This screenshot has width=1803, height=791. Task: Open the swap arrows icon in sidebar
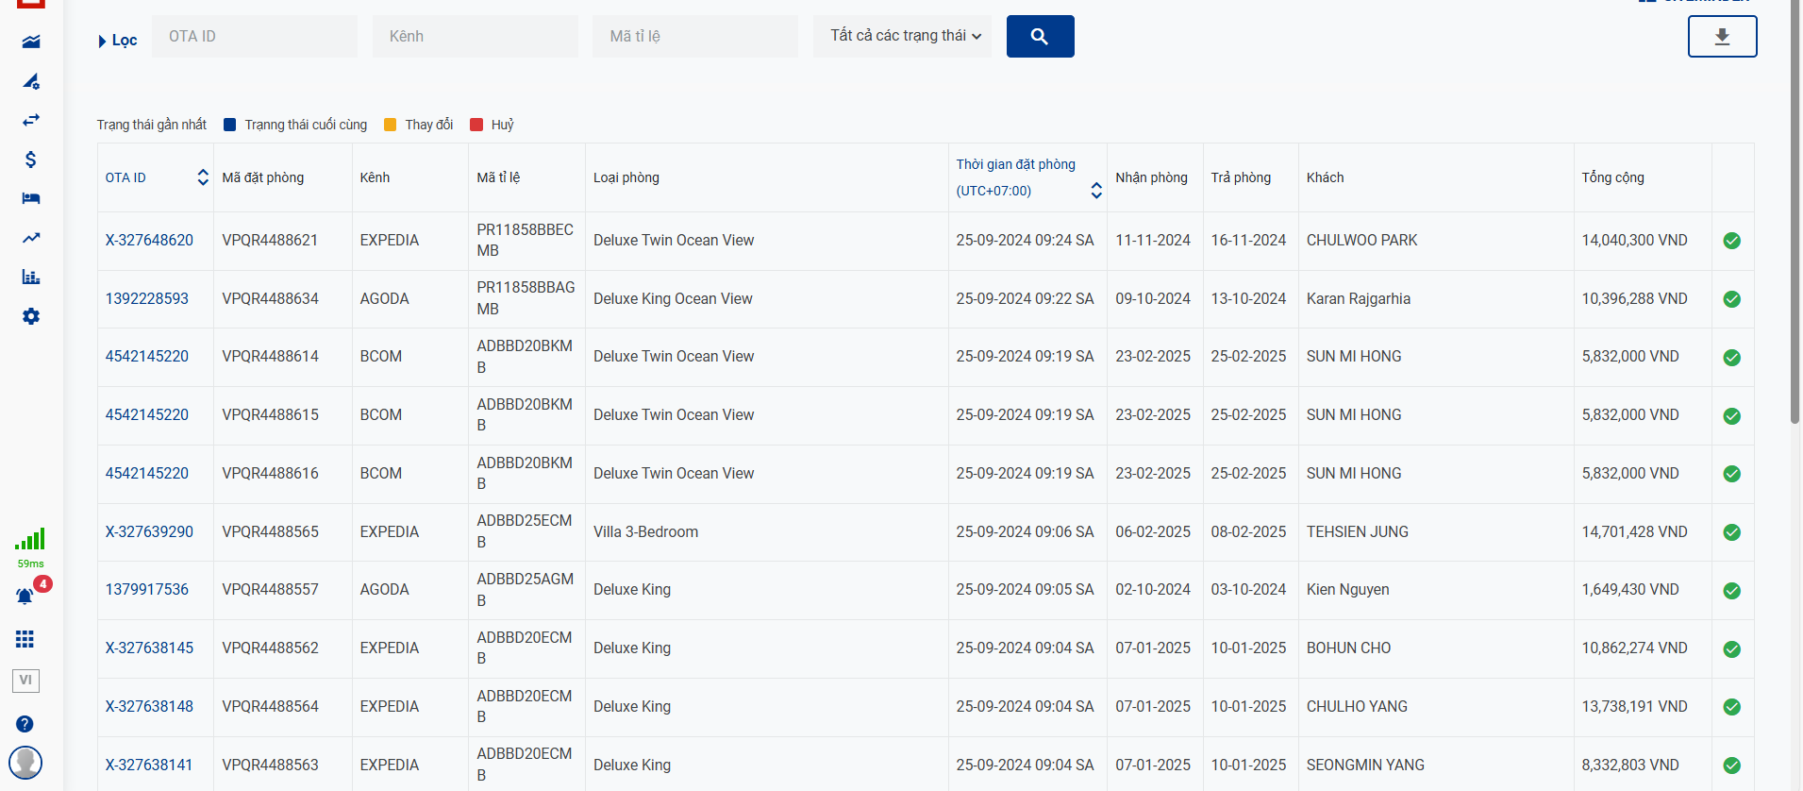pos(31,120)
